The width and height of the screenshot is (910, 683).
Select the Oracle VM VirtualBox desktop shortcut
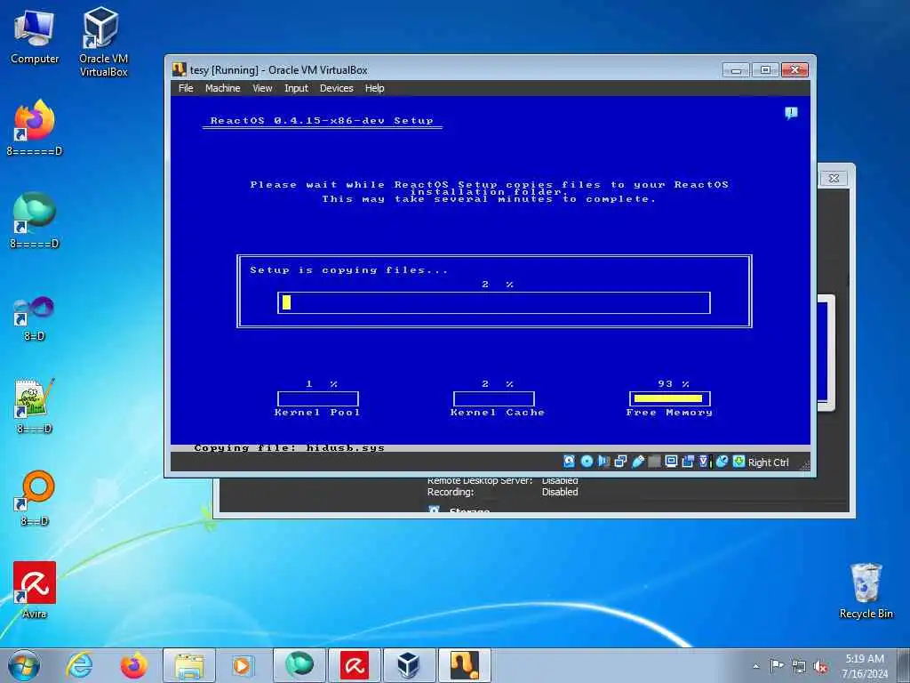103,42
